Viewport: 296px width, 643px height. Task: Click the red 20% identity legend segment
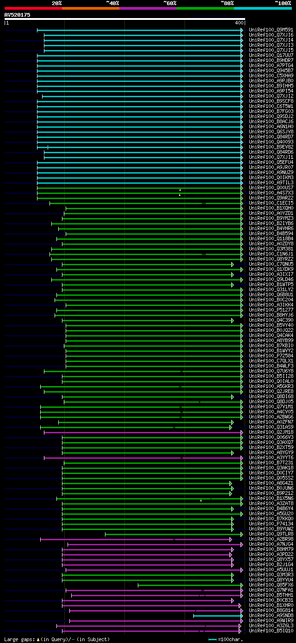click(x=33, y=8)
